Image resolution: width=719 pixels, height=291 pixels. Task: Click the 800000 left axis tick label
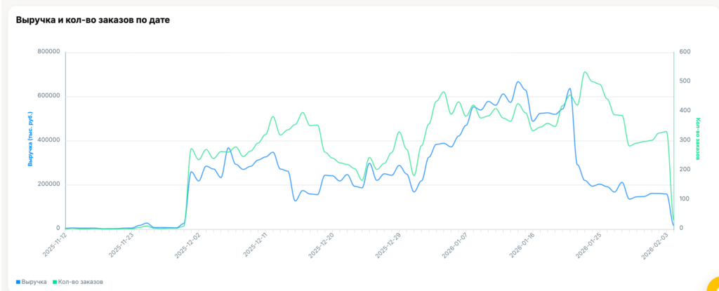point(48,52)
